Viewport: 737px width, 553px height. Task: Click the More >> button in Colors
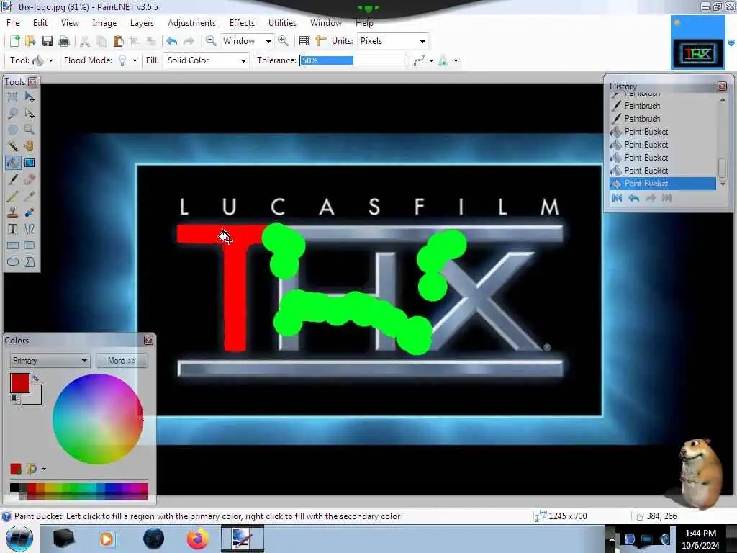(x=122, y=361)
